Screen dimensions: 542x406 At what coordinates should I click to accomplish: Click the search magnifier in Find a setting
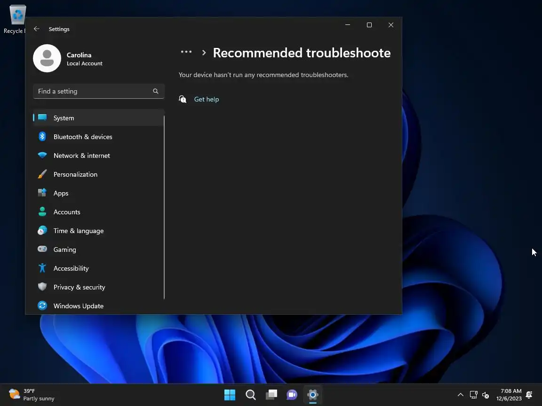(156, 91)
